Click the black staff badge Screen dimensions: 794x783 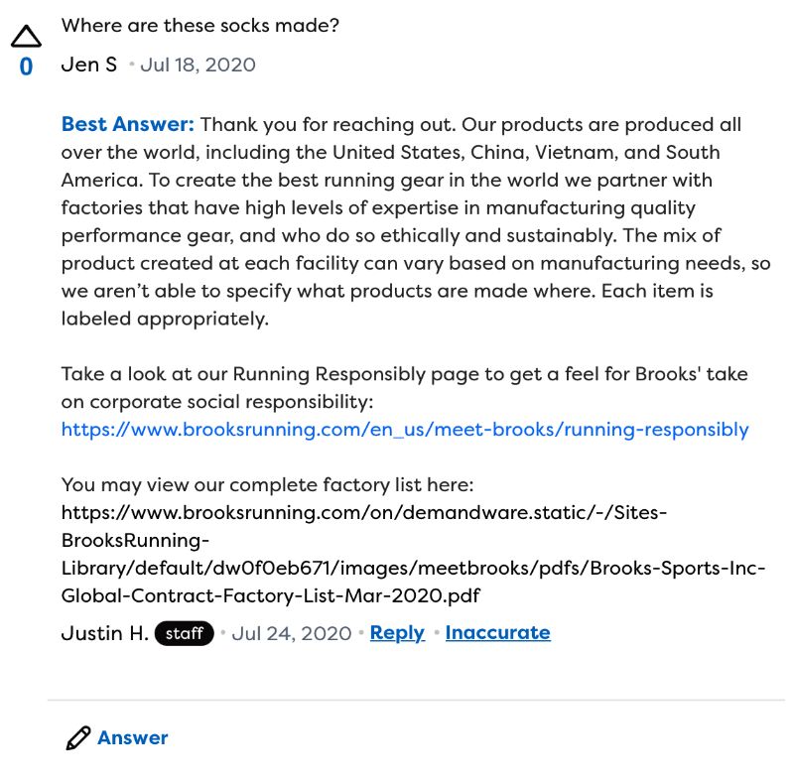coord(184,633)
